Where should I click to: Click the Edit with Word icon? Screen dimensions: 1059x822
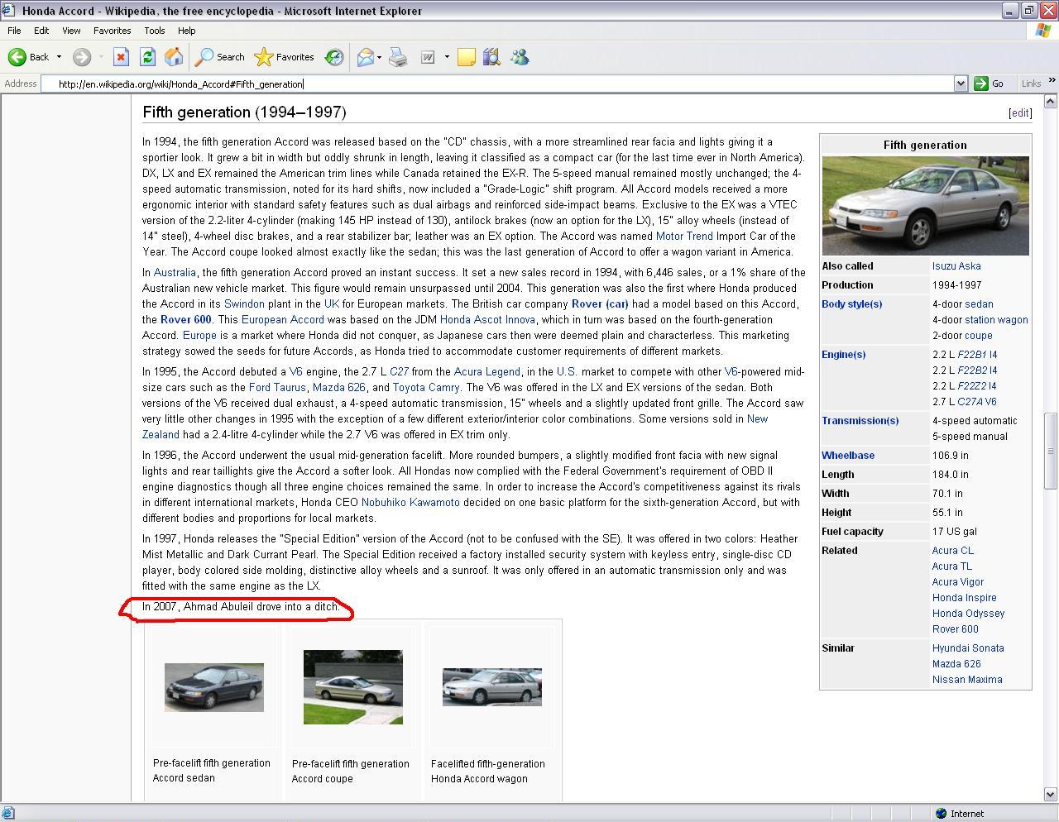(x=428, y=57)
